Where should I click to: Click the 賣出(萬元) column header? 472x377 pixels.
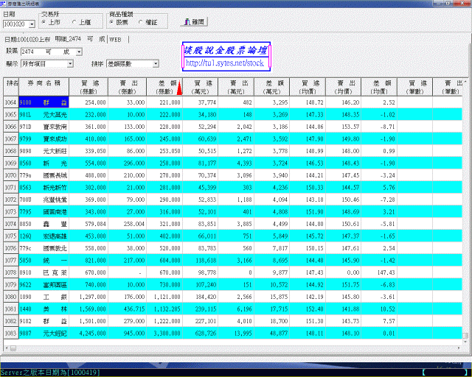(236, 87)
